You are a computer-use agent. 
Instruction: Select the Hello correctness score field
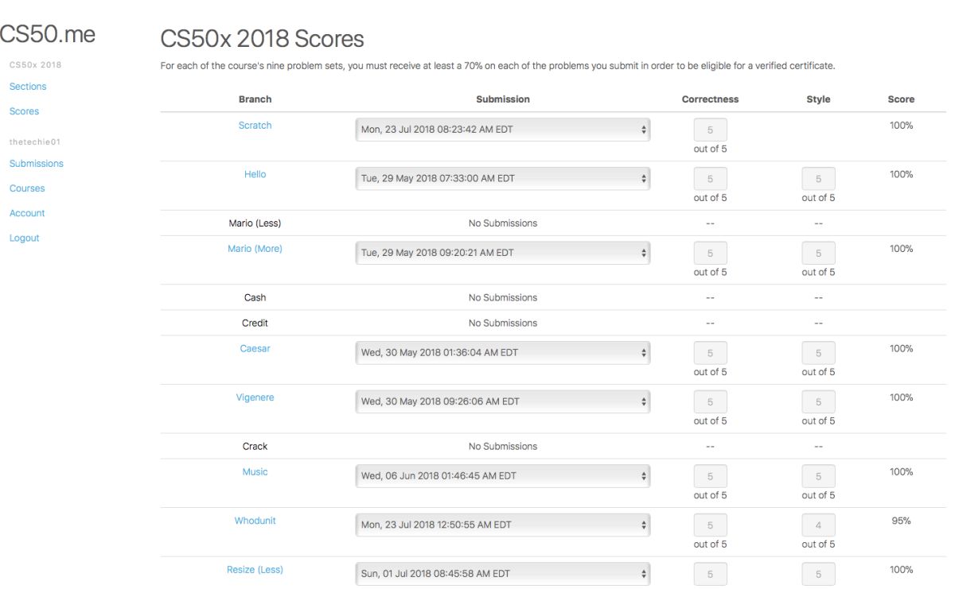pos(710,180)
